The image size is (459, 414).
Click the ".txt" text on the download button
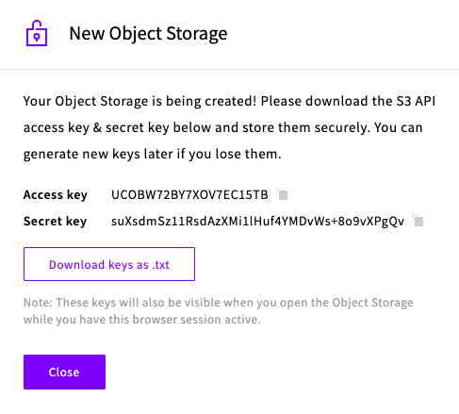pyautogui.click(x=160, y=265)
